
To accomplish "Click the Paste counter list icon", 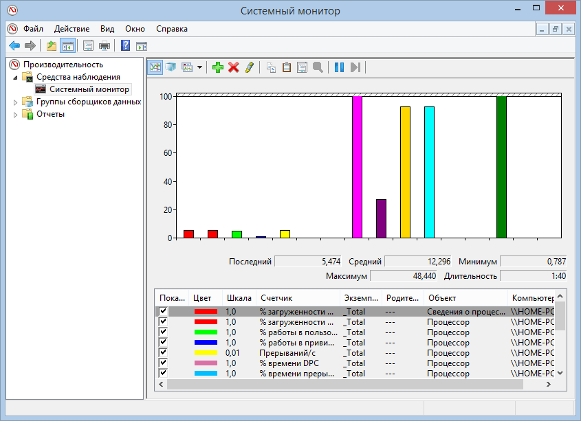I will [287, 67].
